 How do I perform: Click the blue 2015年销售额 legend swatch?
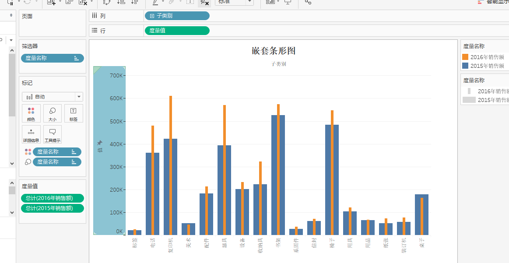465,66
